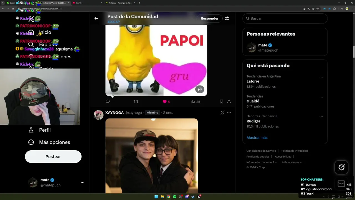Click the browser back arrow
This screenshot has height=200, width=355.
point(3,9)
